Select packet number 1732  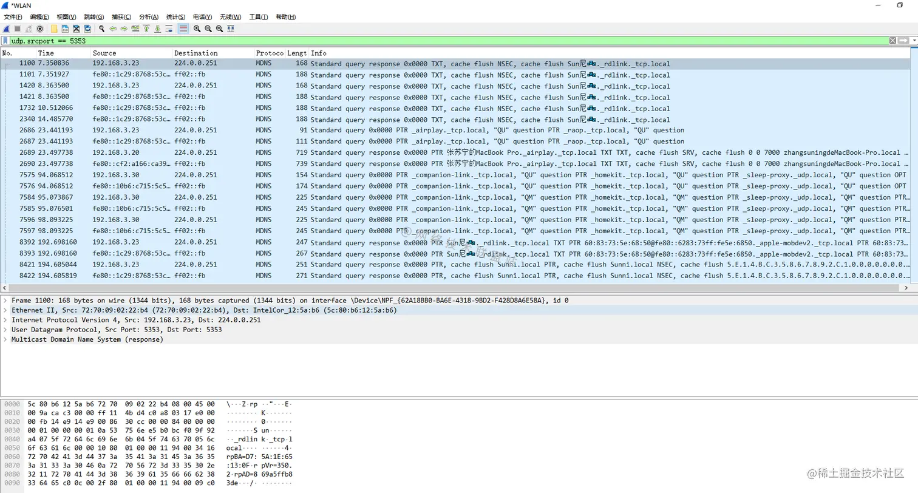click(x=455, y=108)
